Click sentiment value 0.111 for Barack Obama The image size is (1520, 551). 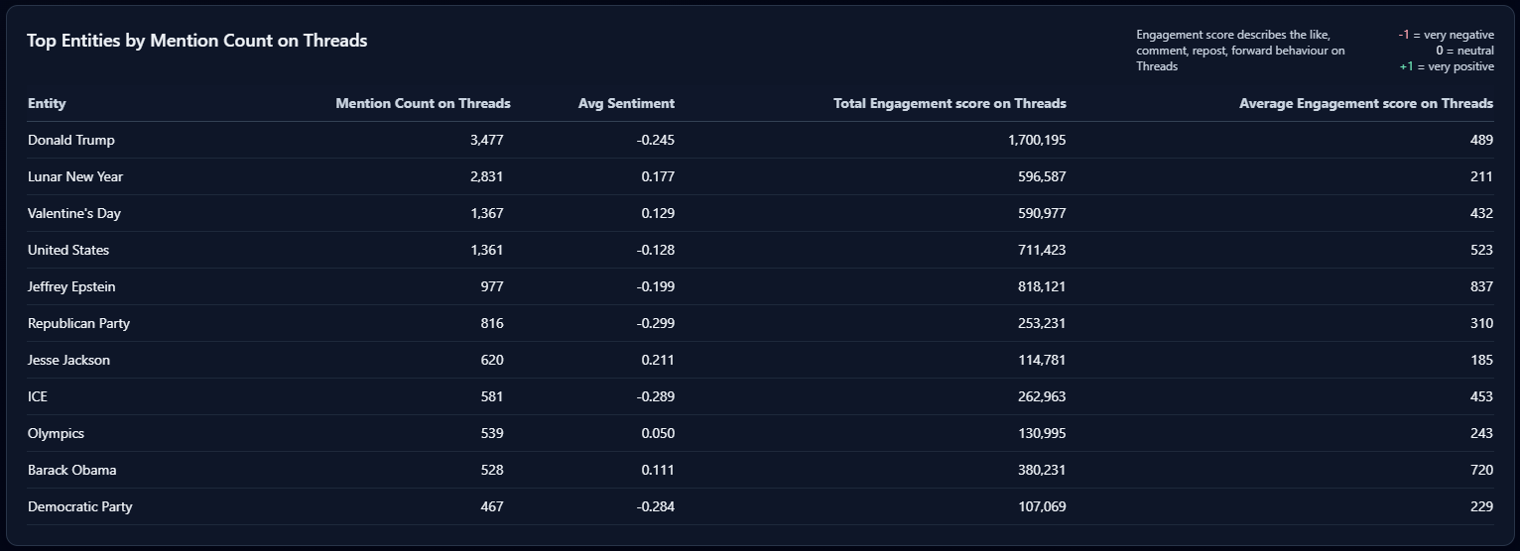[x=658, y=470]
